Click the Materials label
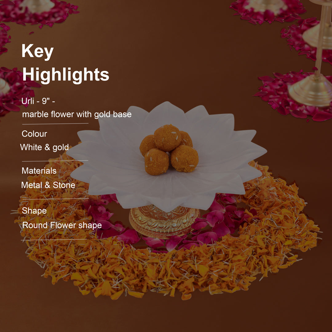332x332 pixels. (39, 171)
